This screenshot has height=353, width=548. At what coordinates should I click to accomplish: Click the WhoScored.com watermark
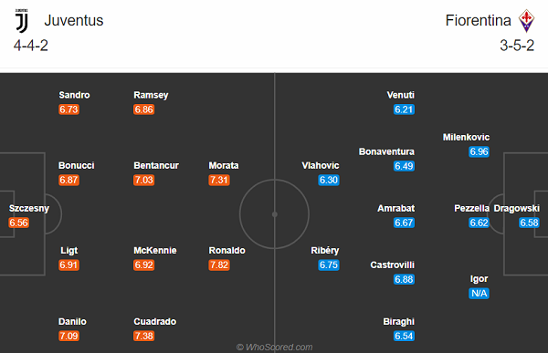[x=275, y=347]
